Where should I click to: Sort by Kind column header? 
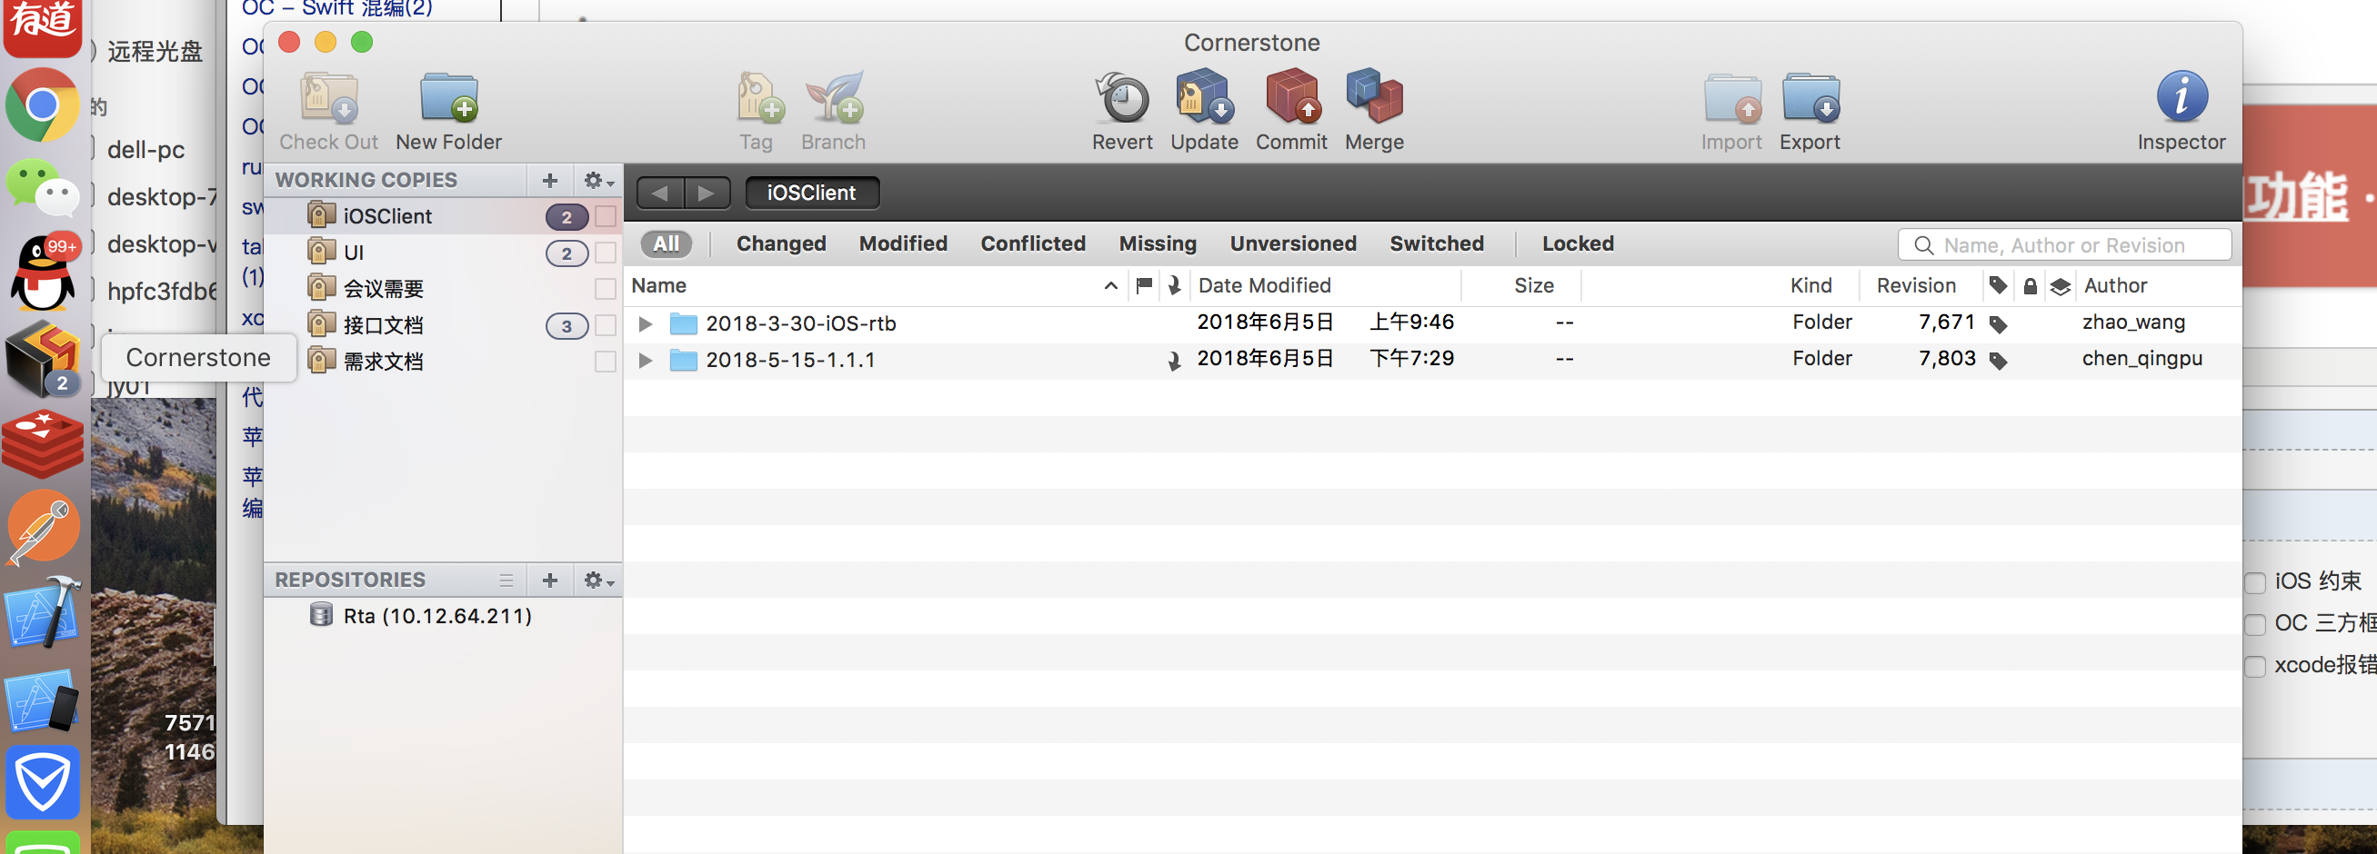pos(1810,286)
